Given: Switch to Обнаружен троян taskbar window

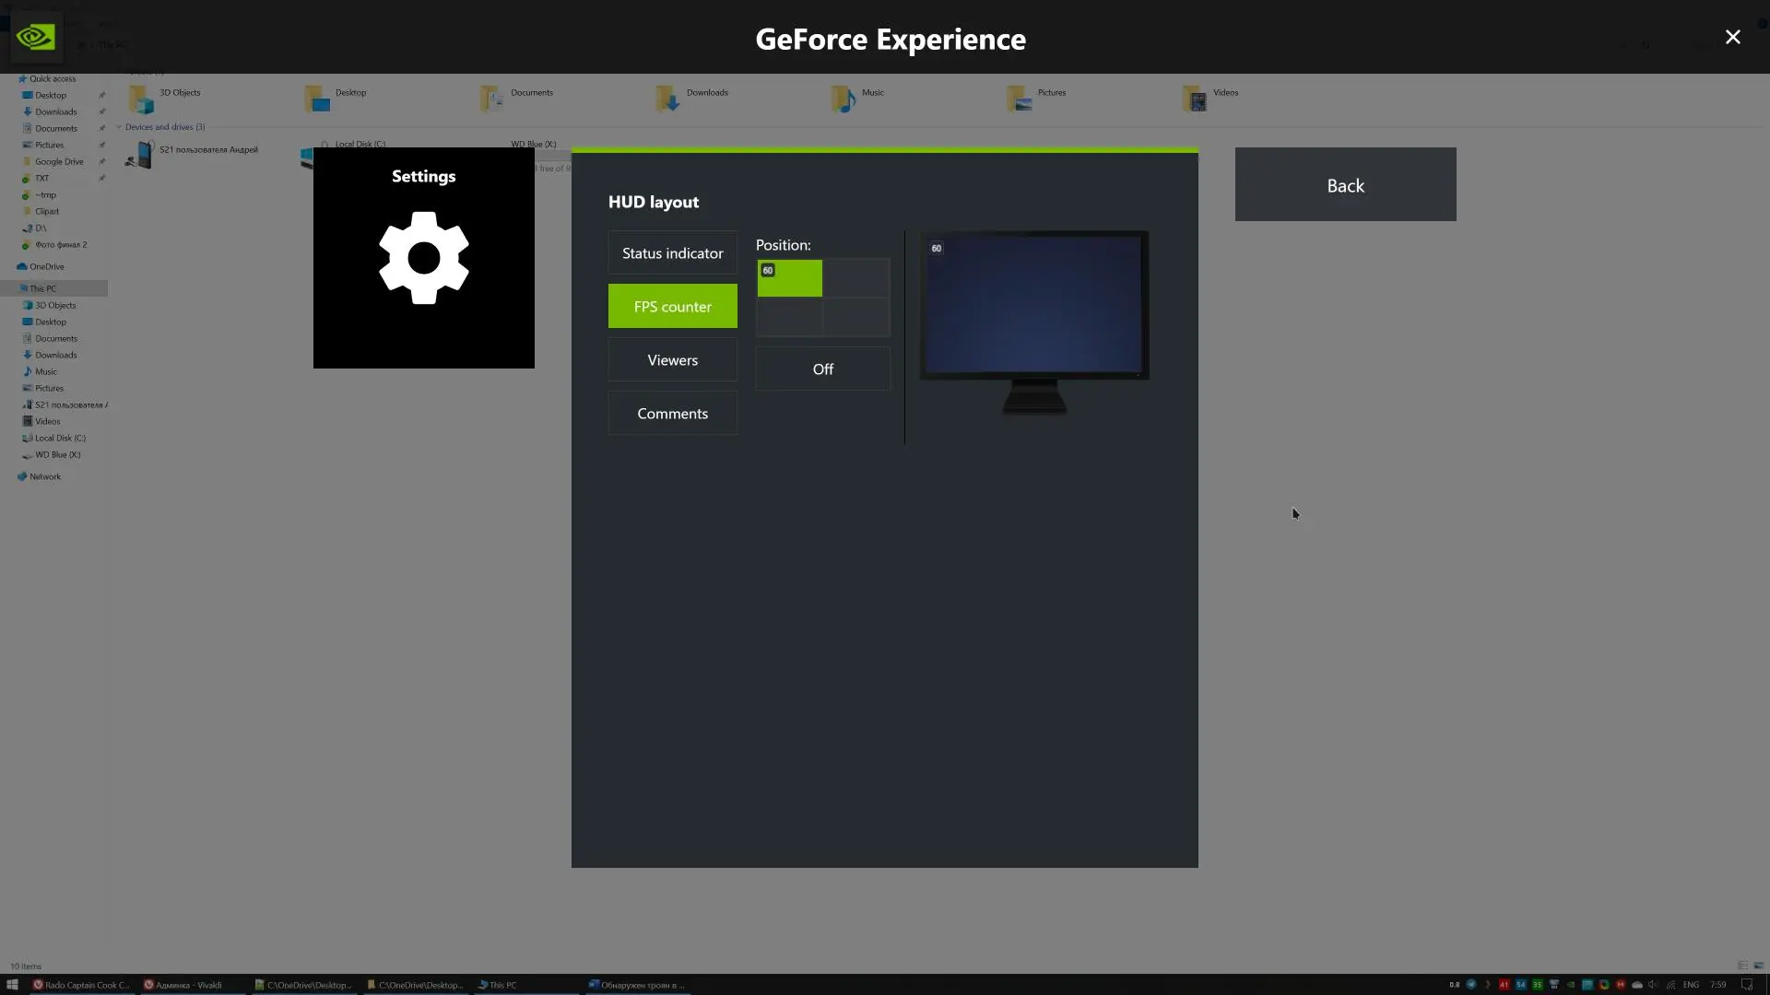Looking at the screenshot, I should (637, 984).
